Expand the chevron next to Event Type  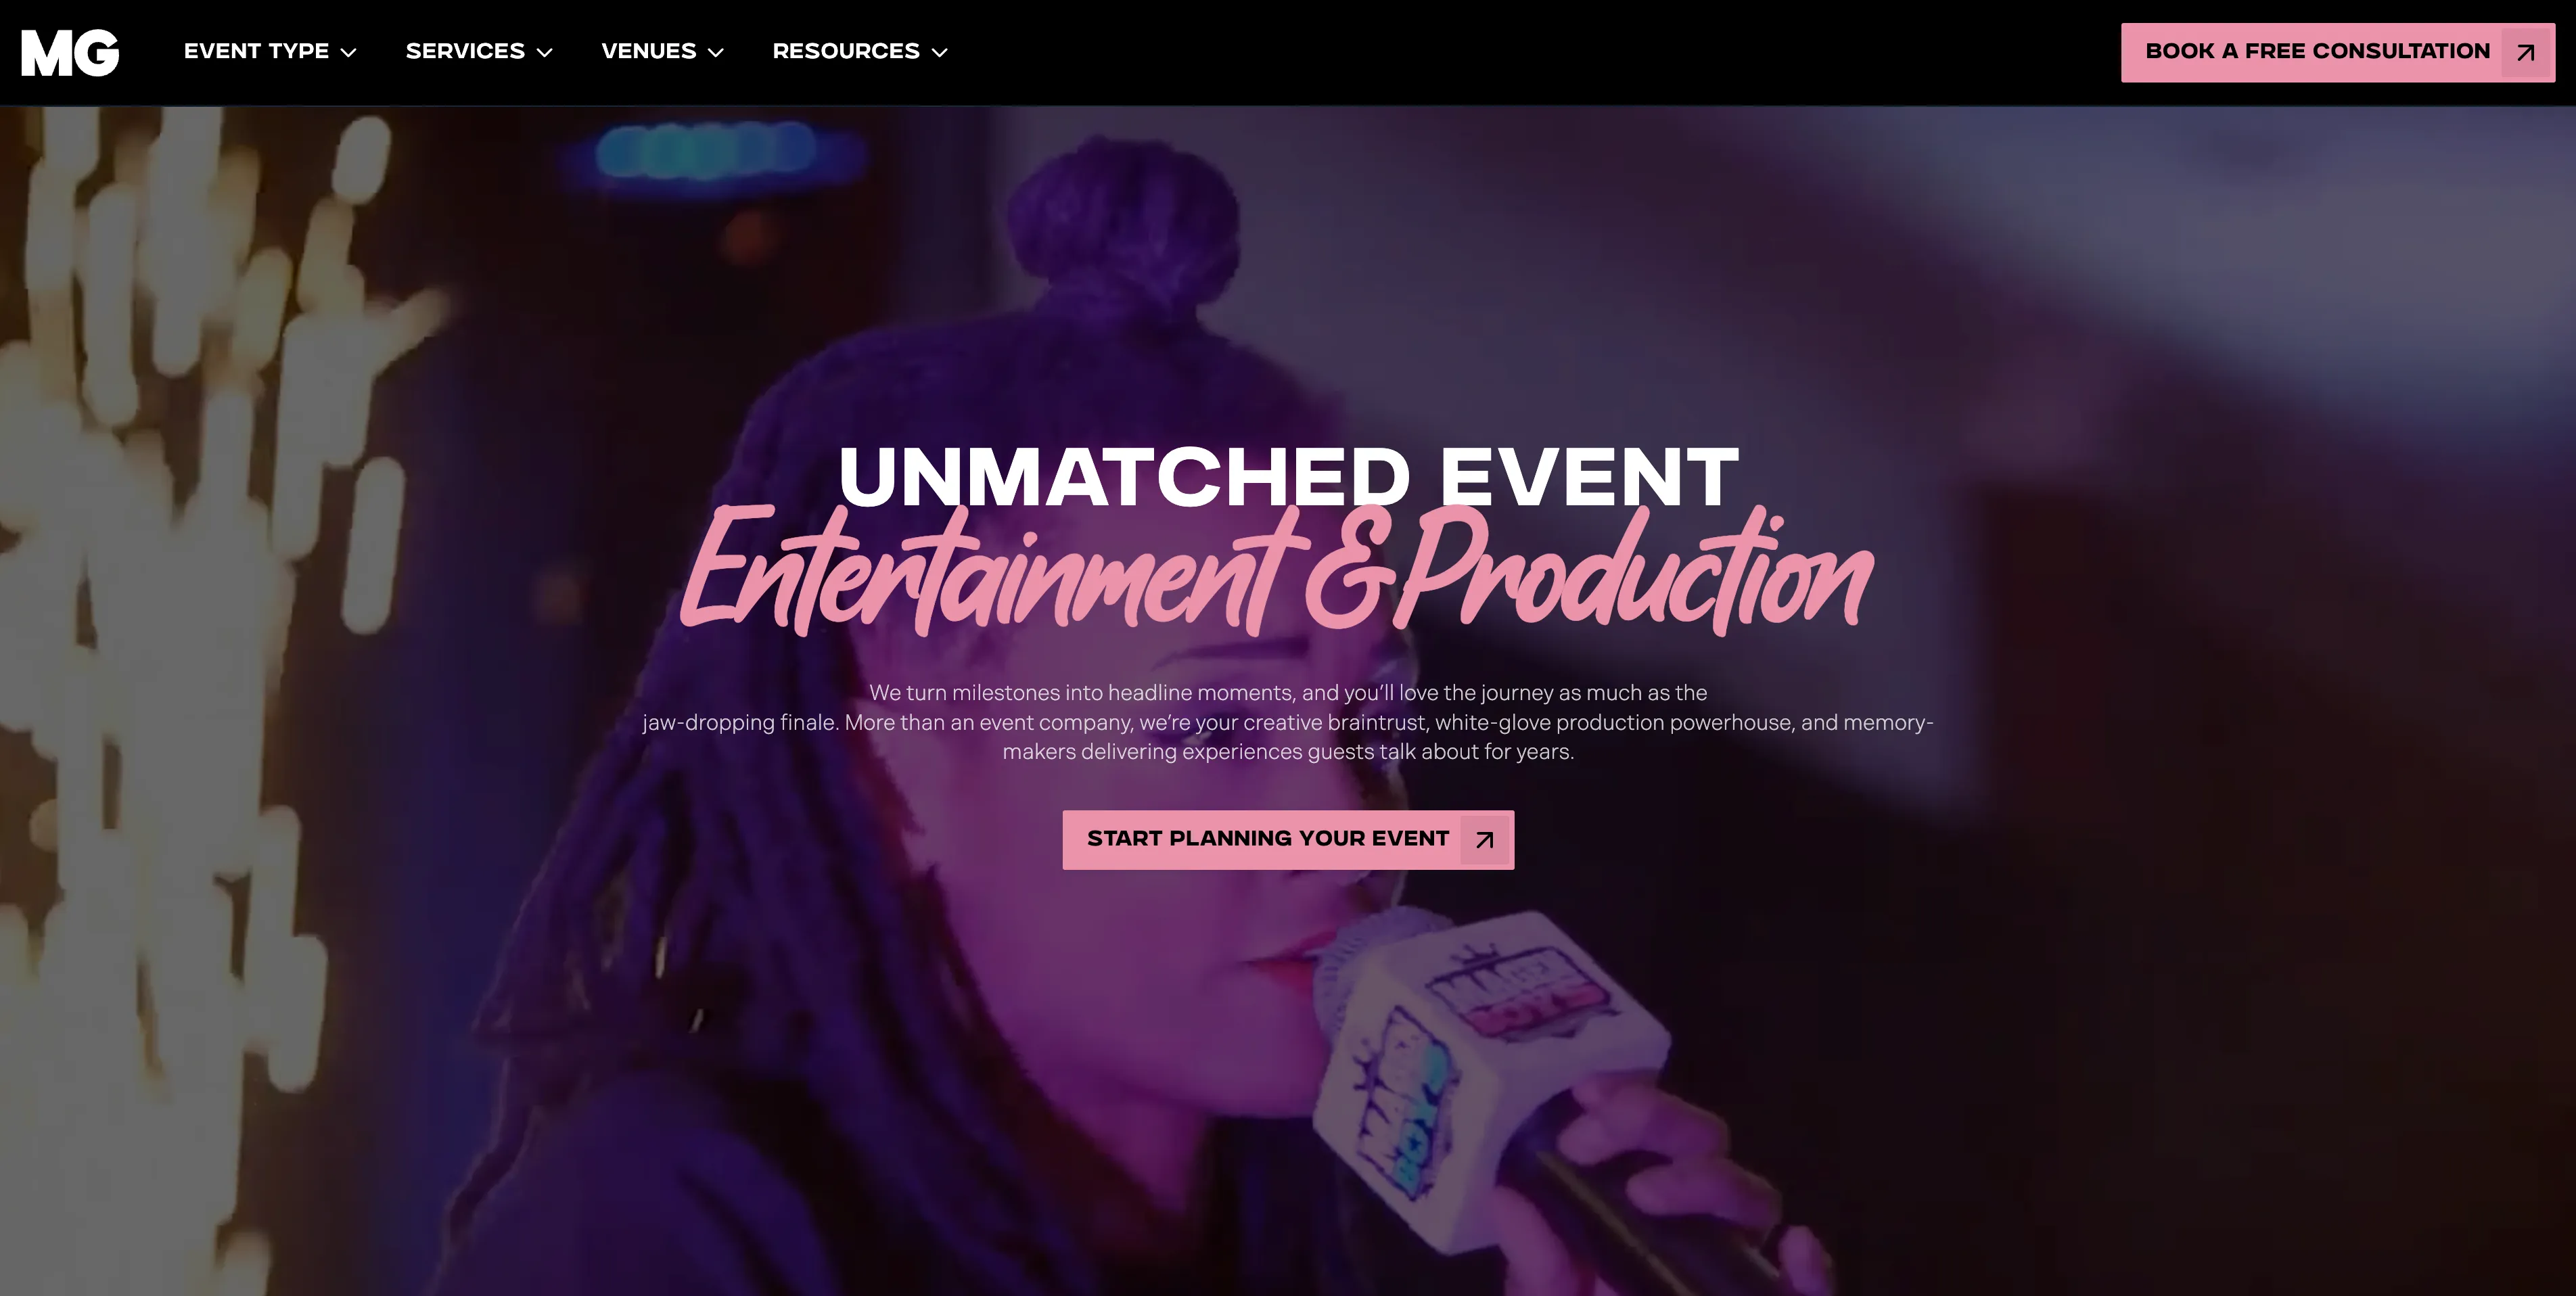tap(348, 53)
